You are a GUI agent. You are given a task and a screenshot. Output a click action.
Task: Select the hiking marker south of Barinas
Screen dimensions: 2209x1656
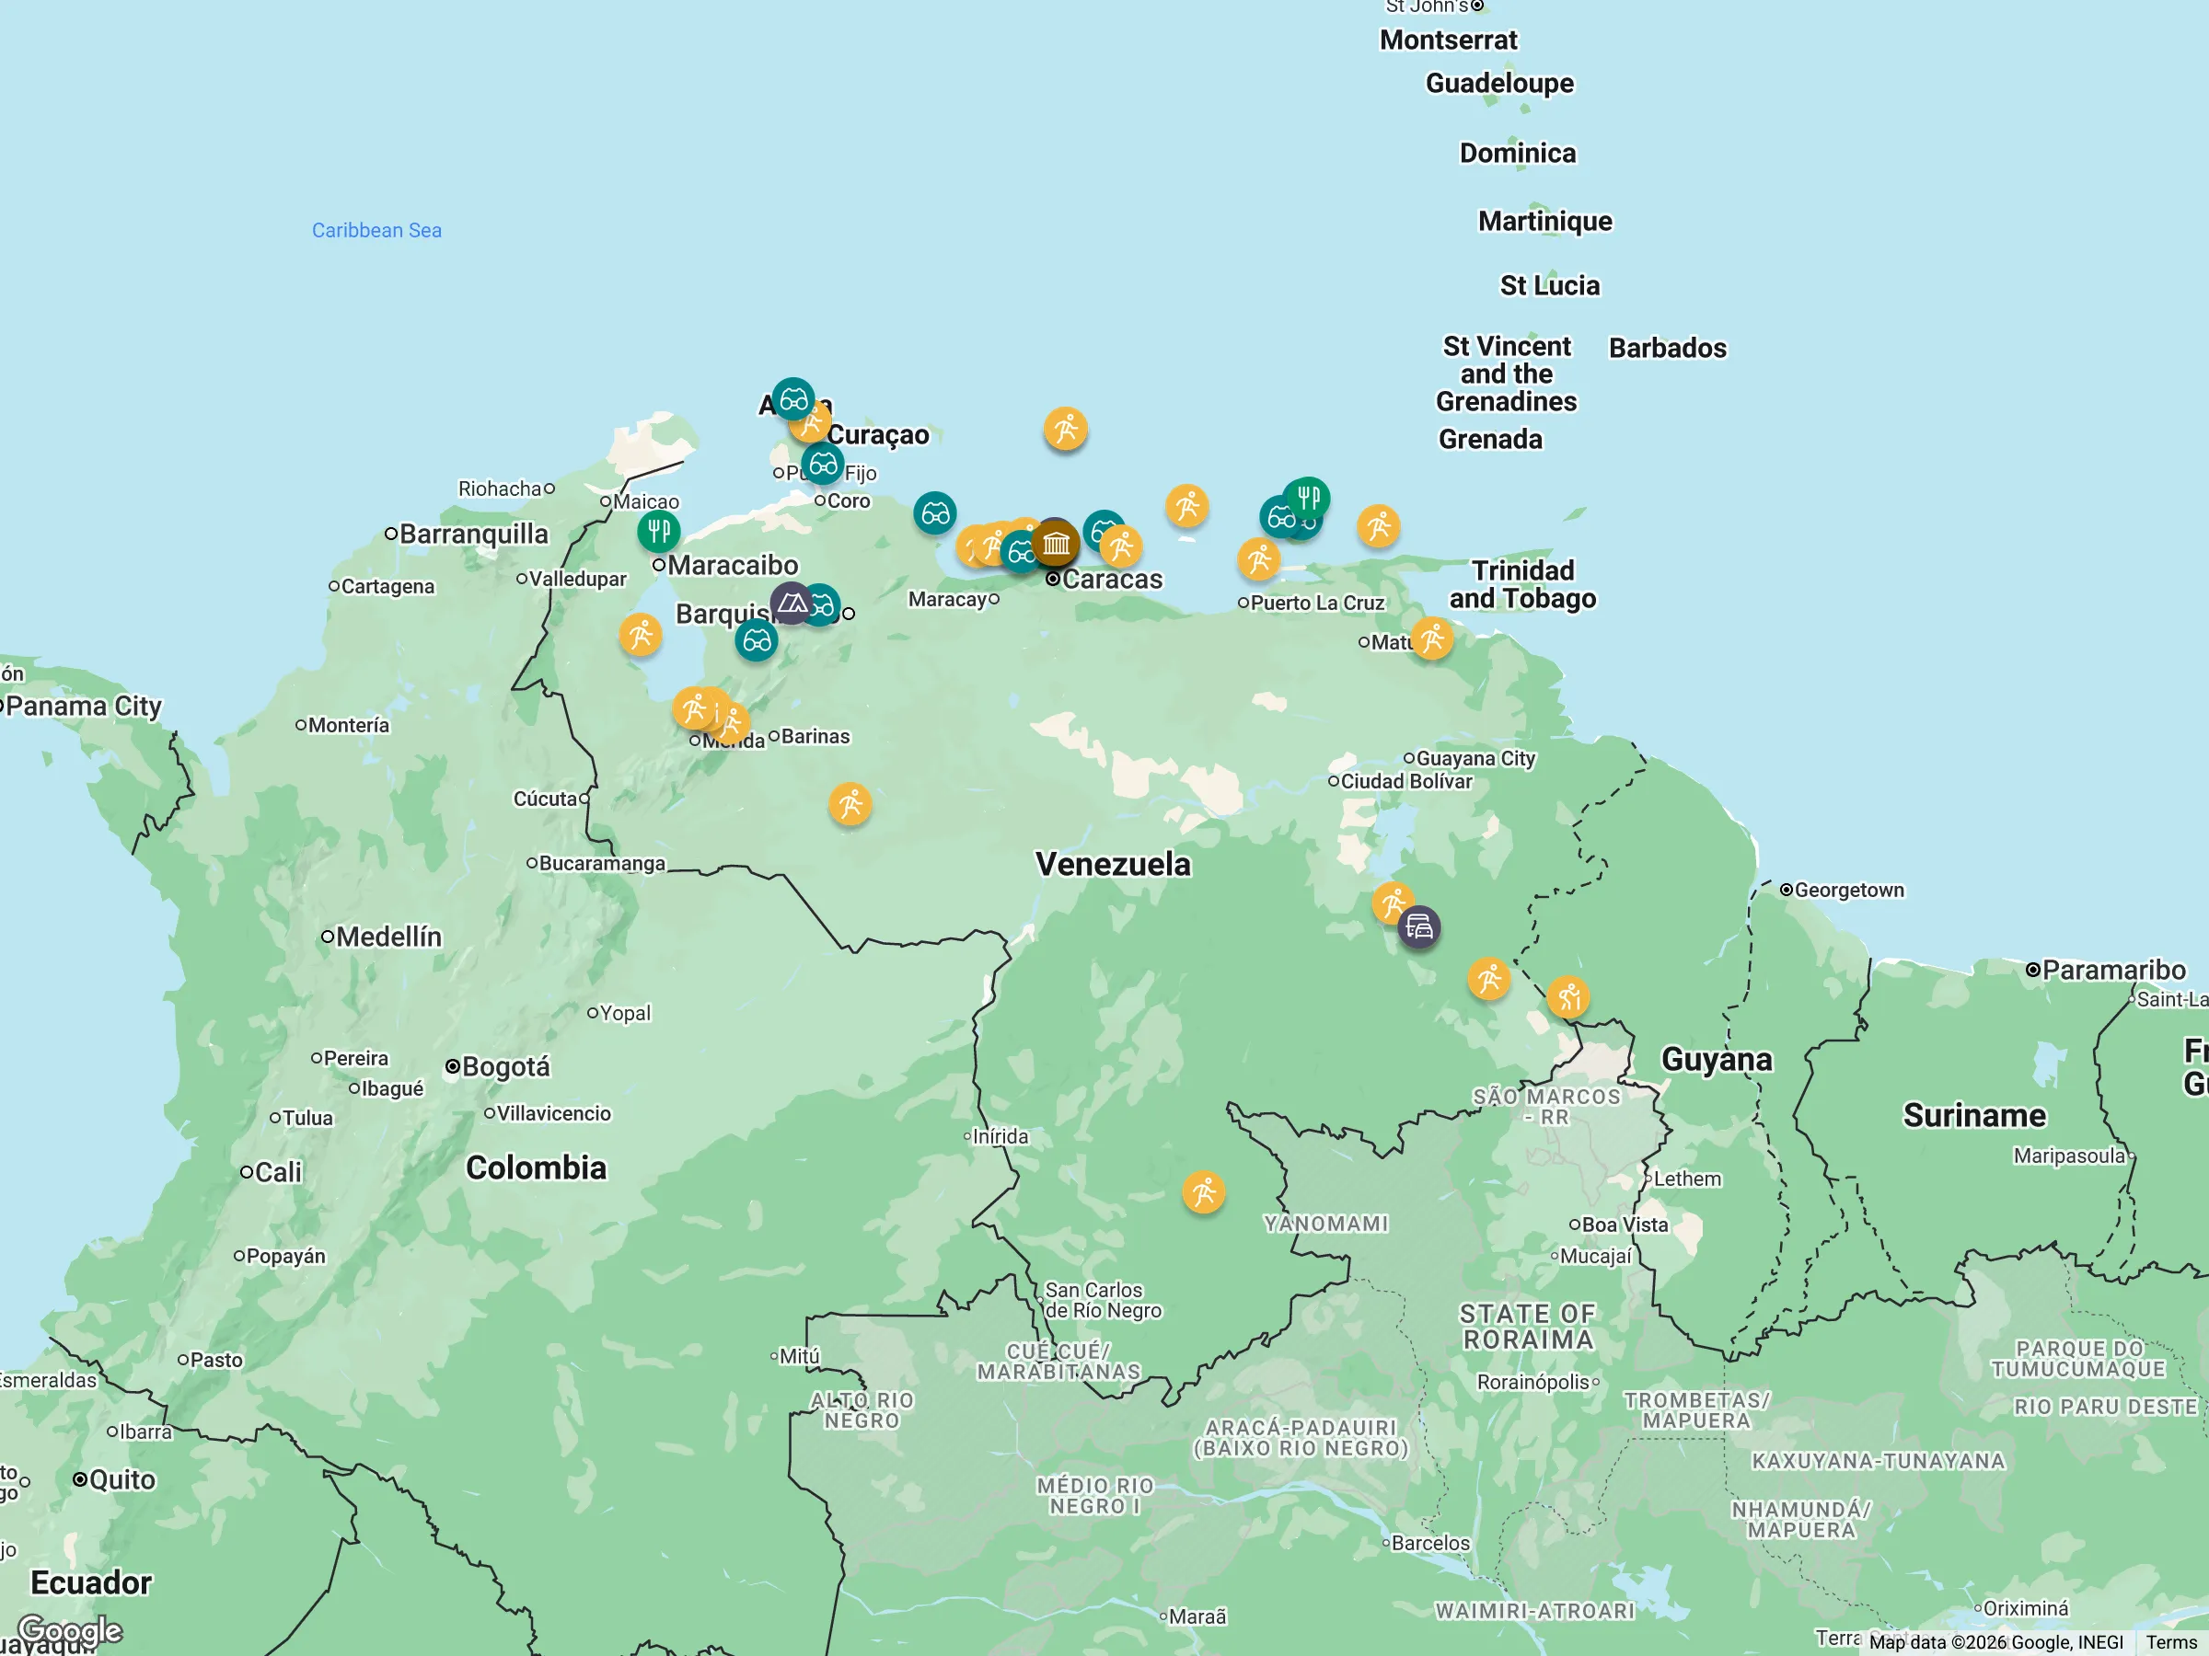(850, 803)
